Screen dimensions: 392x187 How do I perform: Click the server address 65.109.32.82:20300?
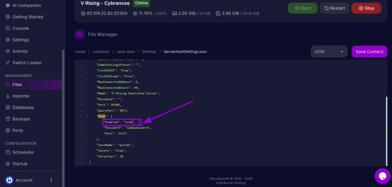[x=107, y=13]
